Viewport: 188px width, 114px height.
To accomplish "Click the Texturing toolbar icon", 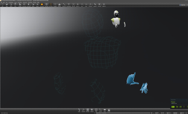I will pyautogui.click(x=99, y=5).
